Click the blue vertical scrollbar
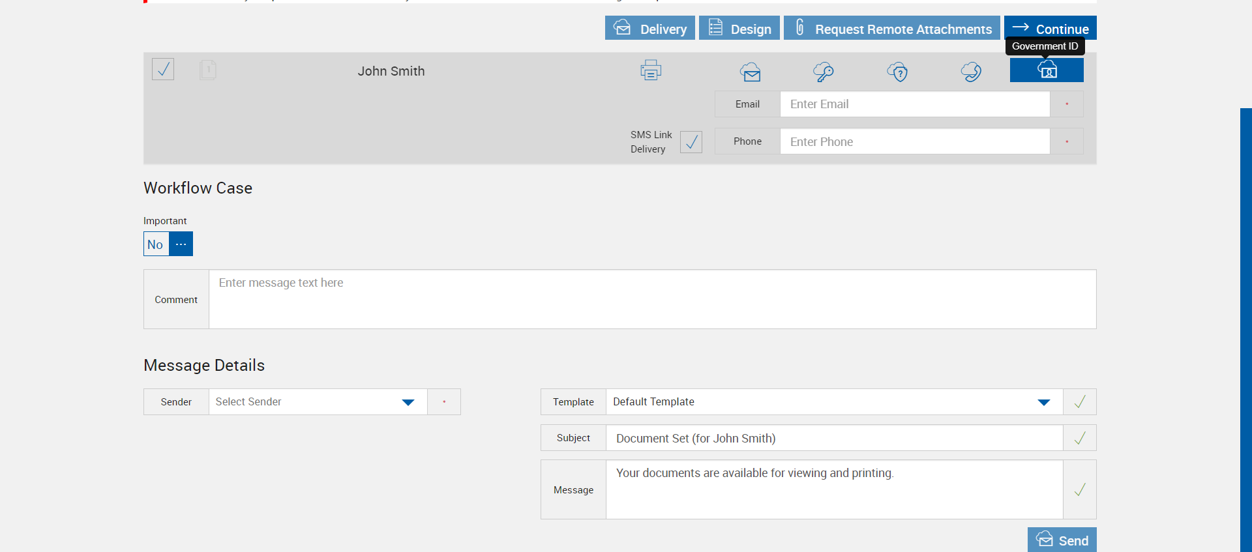The width and height of the screenshot is (1252, 552). pyautogui.click(x=1245, y=326)
